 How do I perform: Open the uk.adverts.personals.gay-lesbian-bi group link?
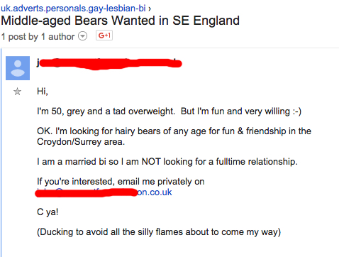coord(73,8)
